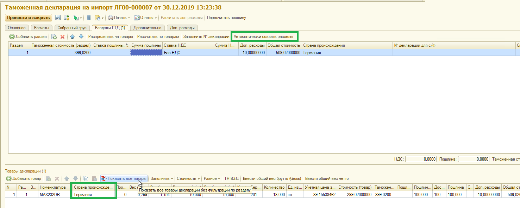Move section down with blue down arrow

(81, 37)
